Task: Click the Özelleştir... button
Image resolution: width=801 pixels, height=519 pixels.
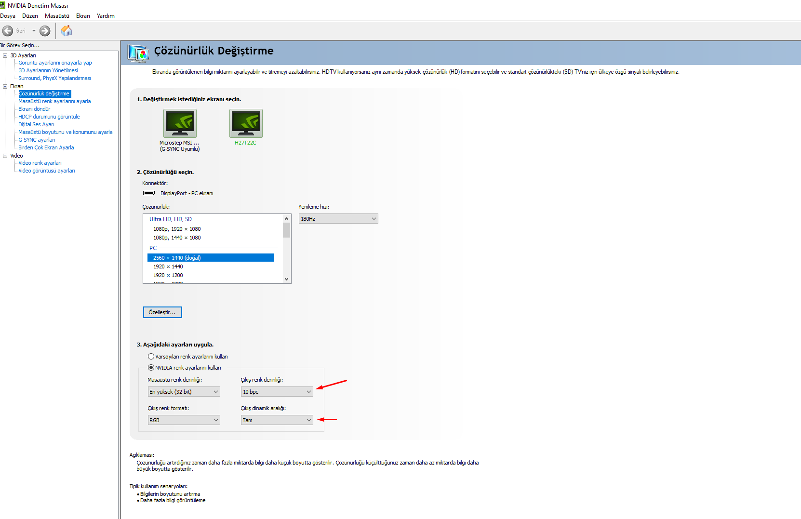Action: click(162, 312)
